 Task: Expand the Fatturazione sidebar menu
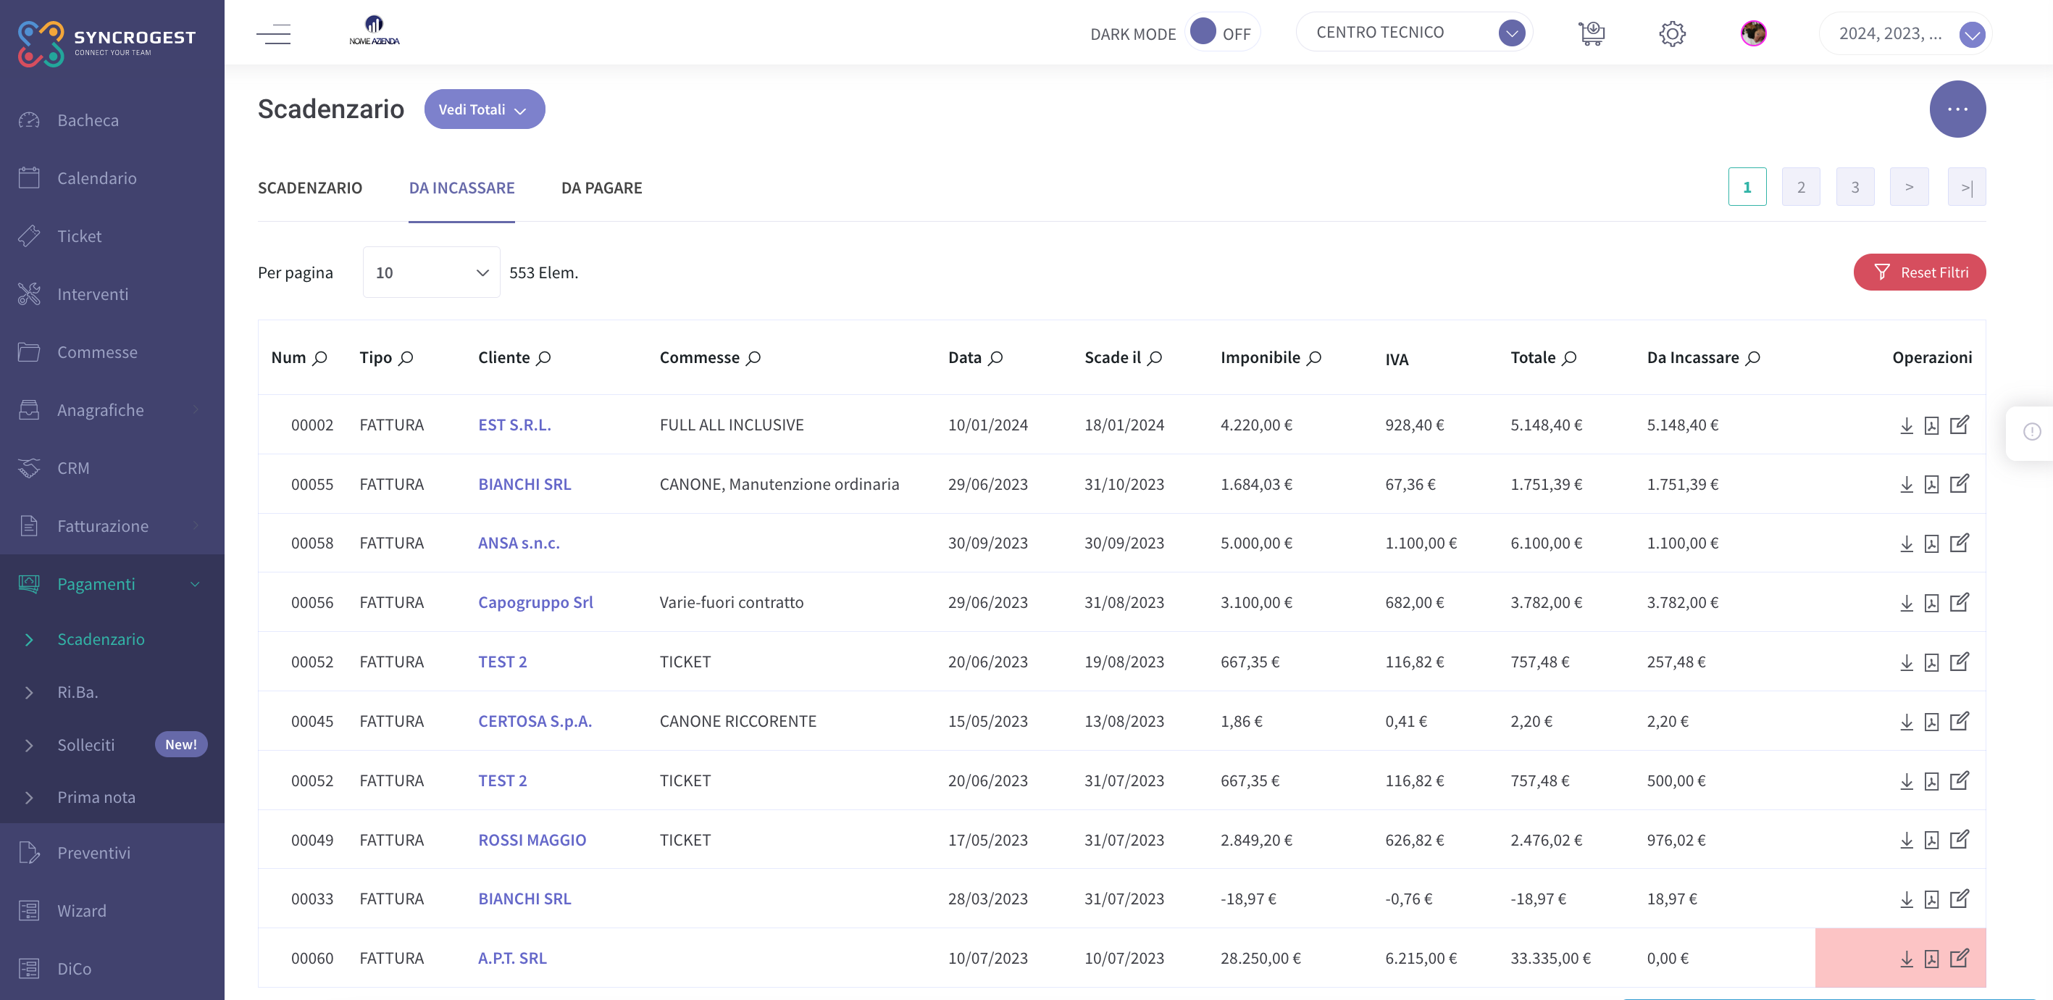112,525
